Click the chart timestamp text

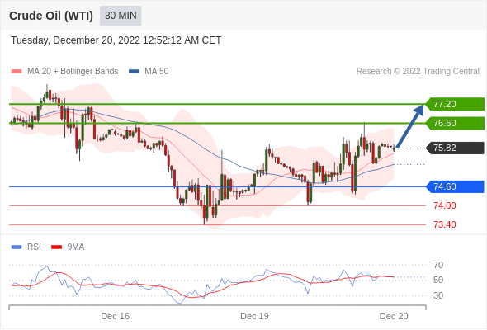[116, 40]
